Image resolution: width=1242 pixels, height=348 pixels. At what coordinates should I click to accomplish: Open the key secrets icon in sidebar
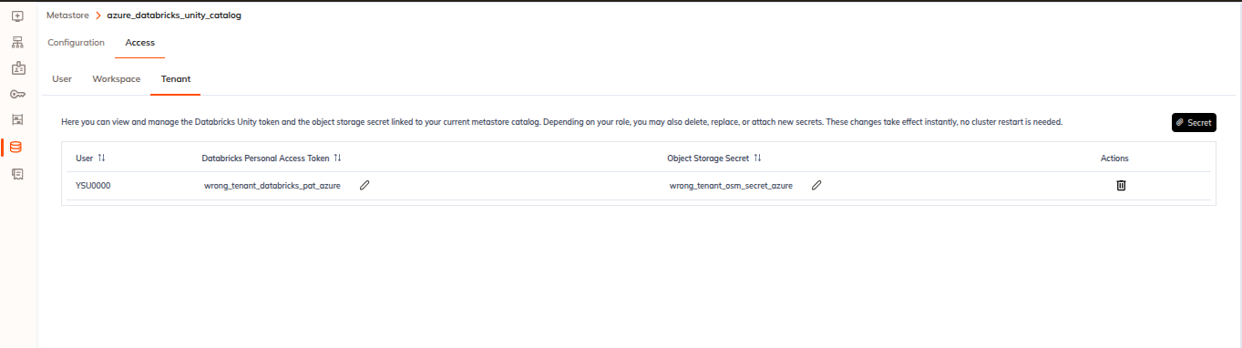click(x=17, y=94)
